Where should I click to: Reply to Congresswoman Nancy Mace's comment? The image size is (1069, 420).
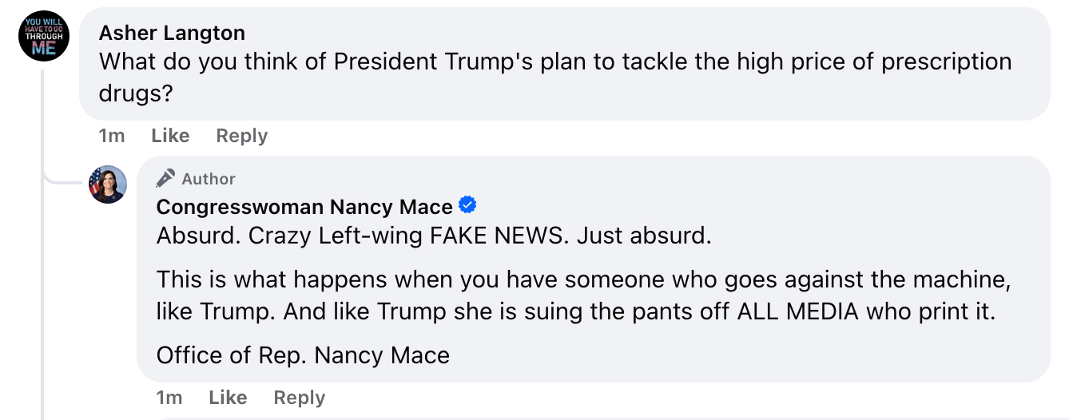[x=299, y=398]
